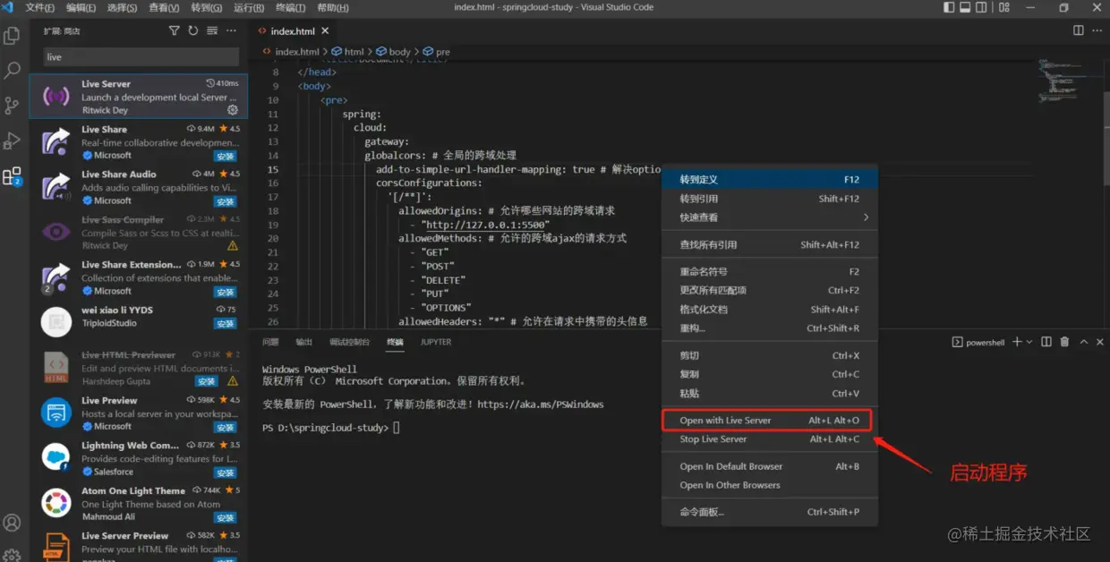
Task: Split the editor to the right
Action: [x=1079, y=30]
